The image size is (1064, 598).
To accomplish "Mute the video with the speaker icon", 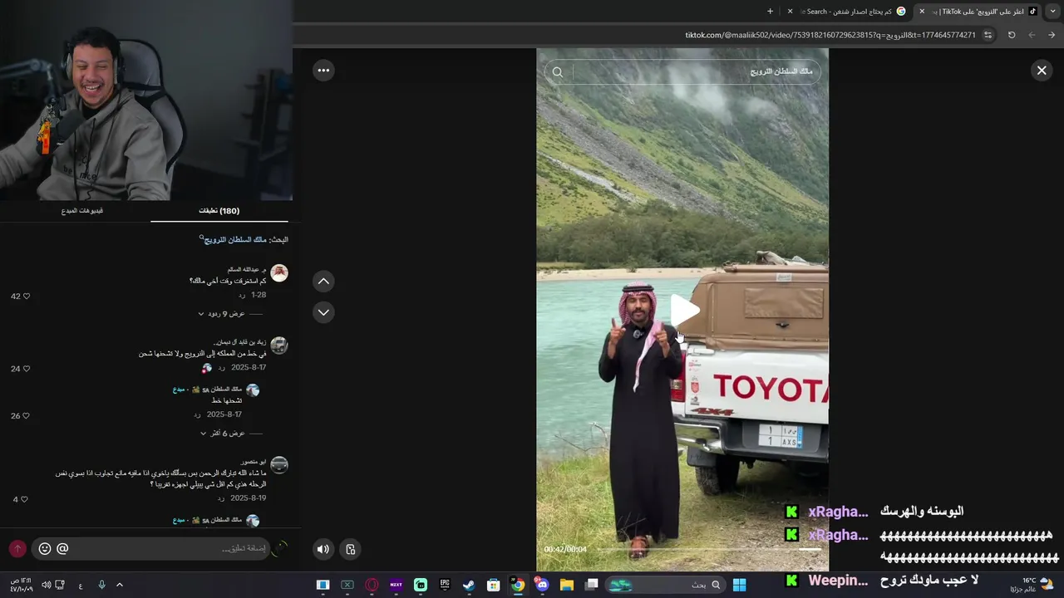I will coord(323,549).
